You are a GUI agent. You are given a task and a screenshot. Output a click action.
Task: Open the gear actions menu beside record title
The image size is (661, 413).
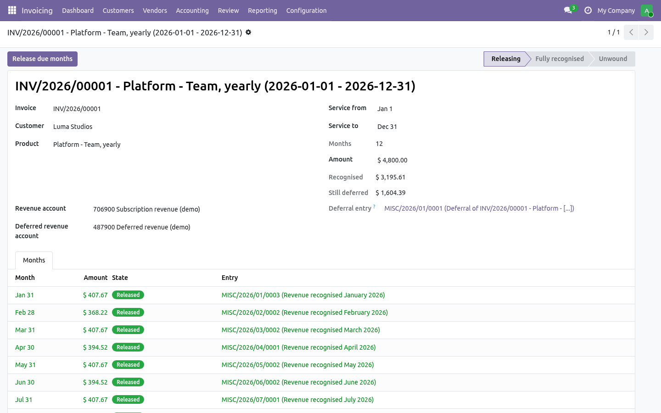pos(248,32)
